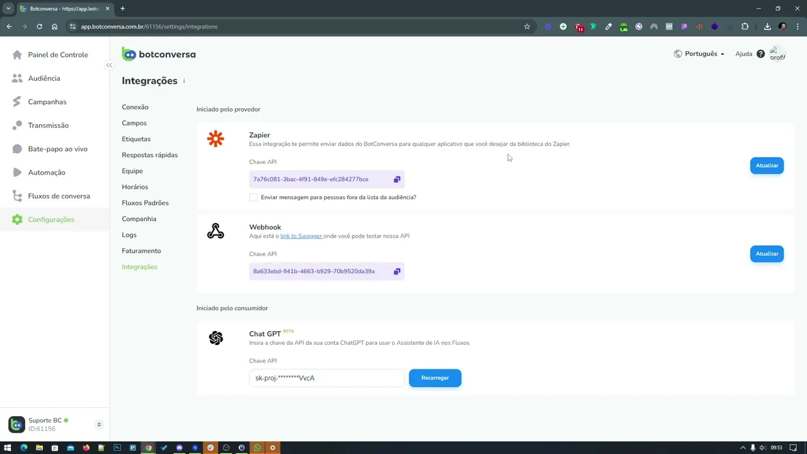The width and height of the screenshot is (807, 454).
Task: Open the link to Swagger
Action: click(301, 236)
